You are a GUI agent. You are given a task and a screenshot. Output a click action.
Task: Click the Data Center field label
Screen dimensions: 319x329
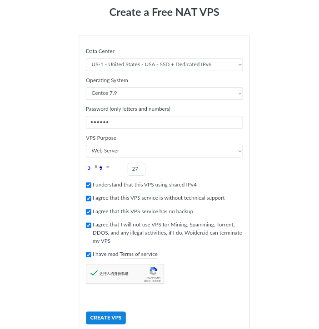pos(100,51)
